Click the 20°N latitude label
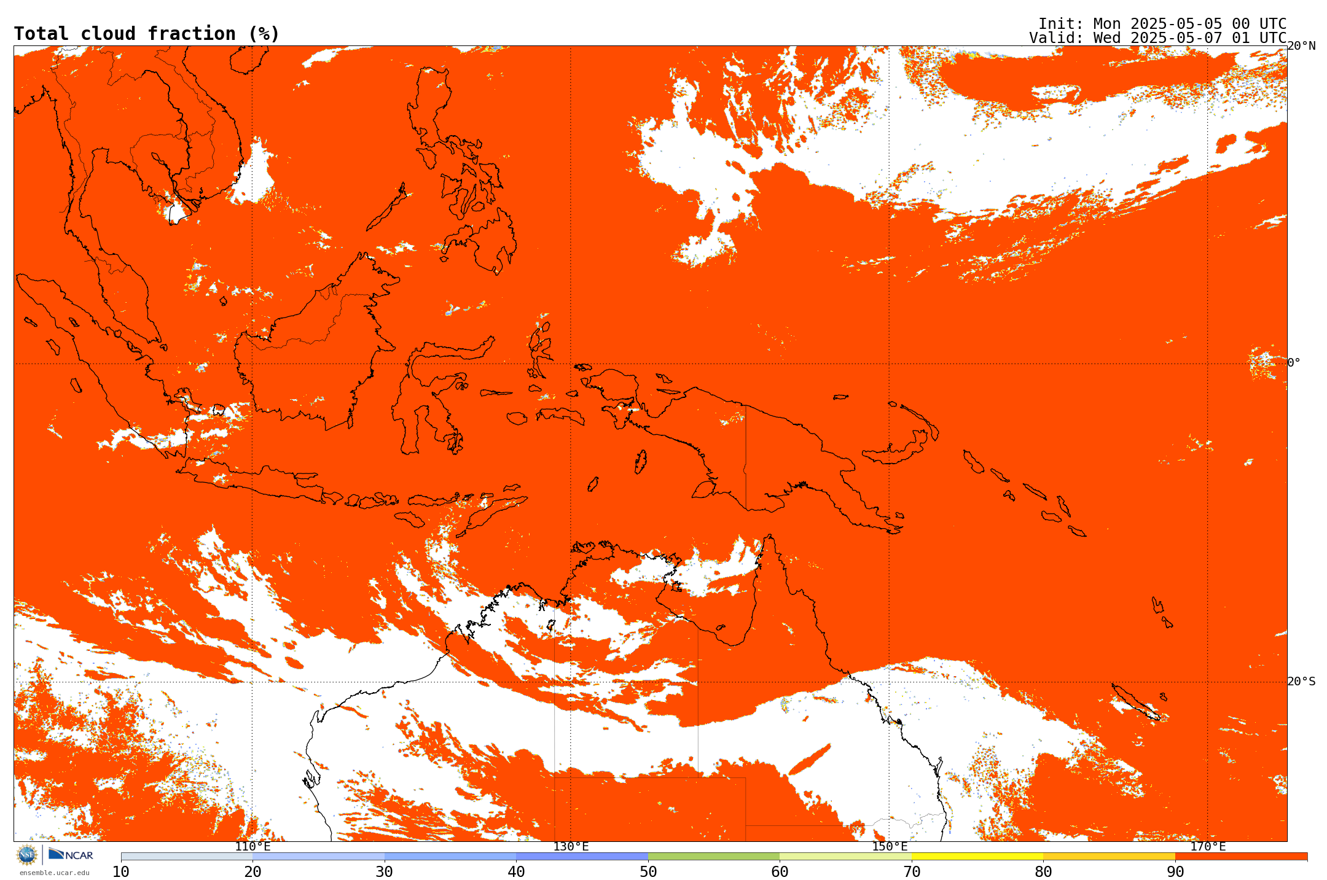 pos(1301,46)
